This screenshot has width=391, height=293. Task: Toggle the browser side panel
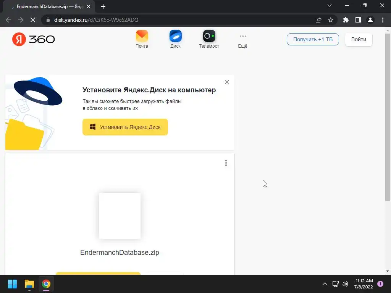pos(358,20)
